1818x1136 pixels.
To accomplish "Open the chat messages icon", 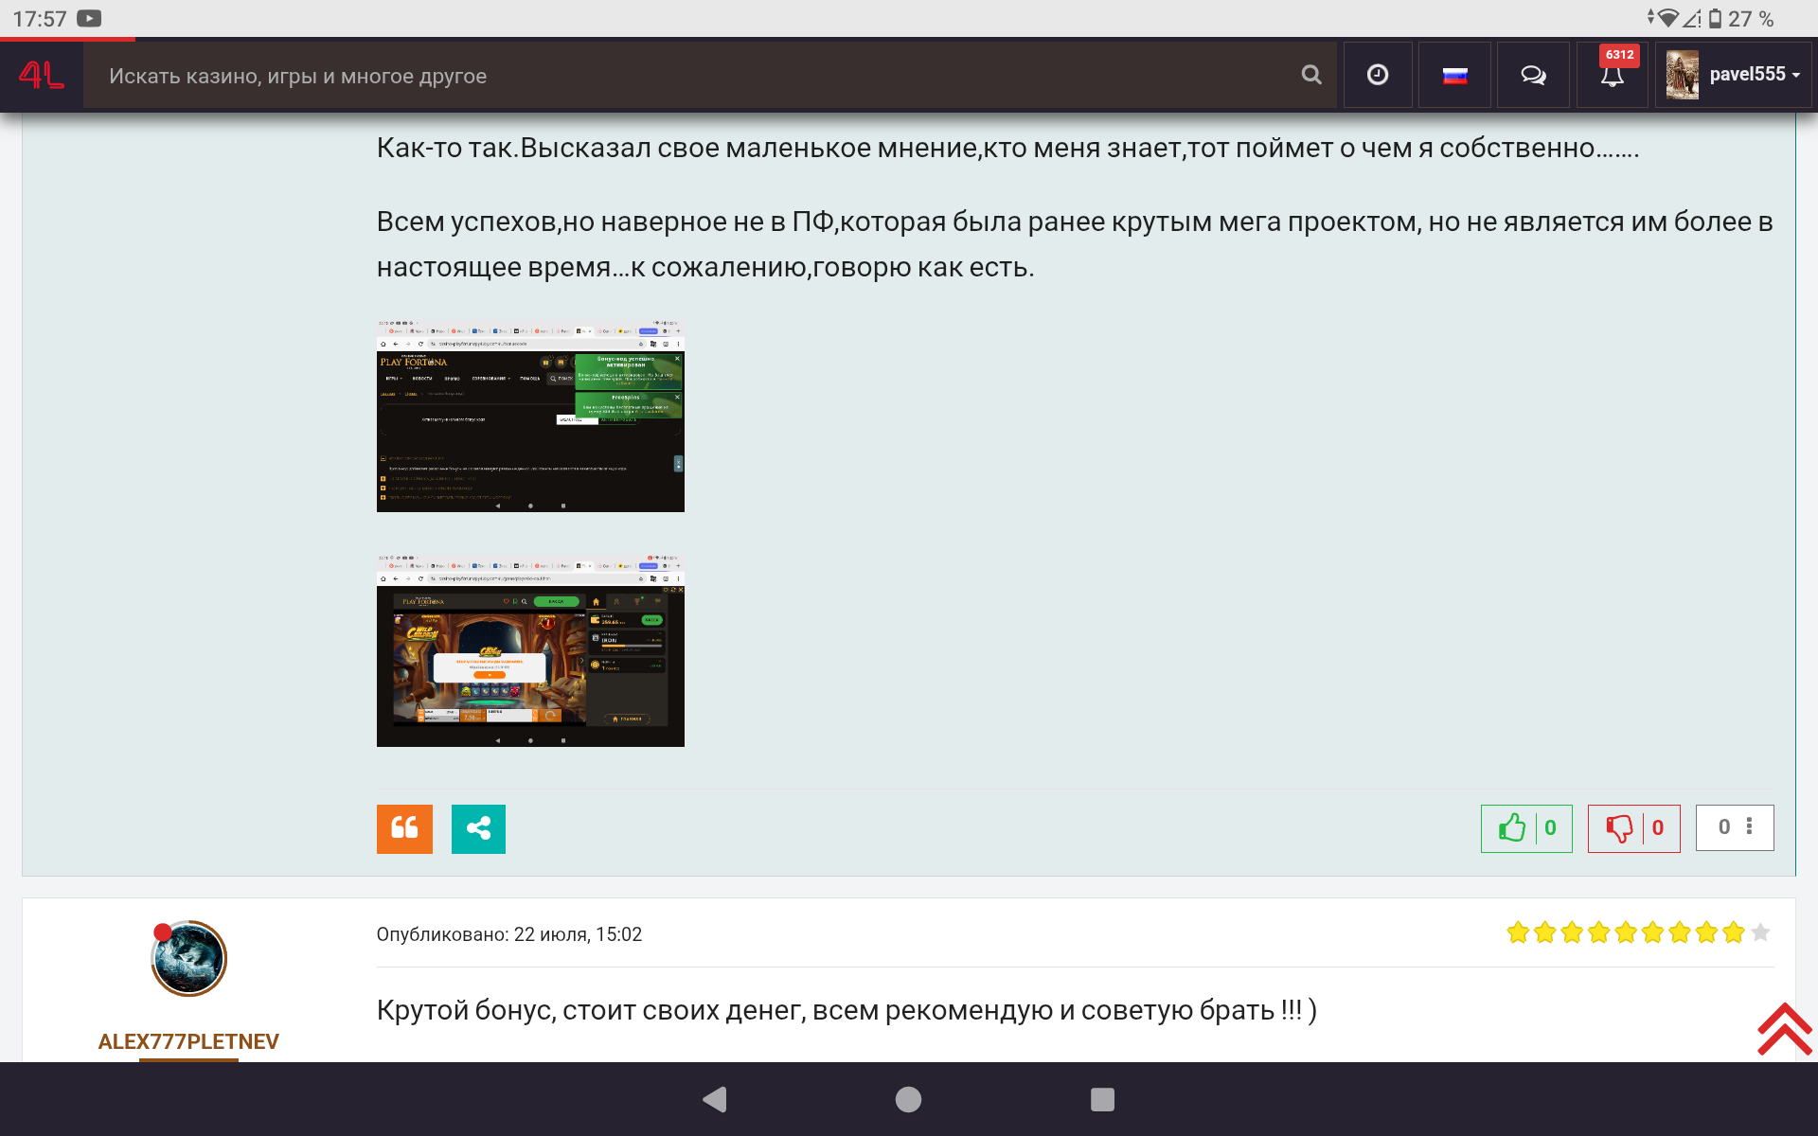I will [x=1533, y=75].
